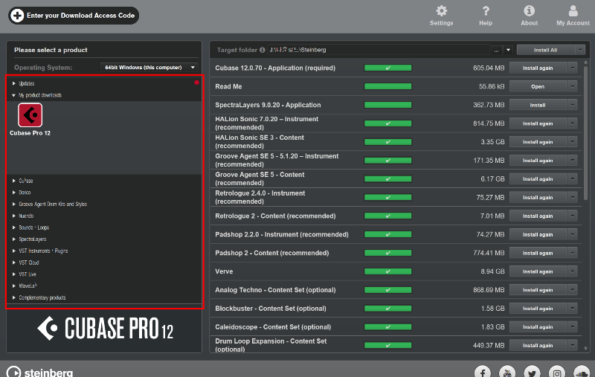Open the Read Me file
595x377 pixels.
(538, 86)
